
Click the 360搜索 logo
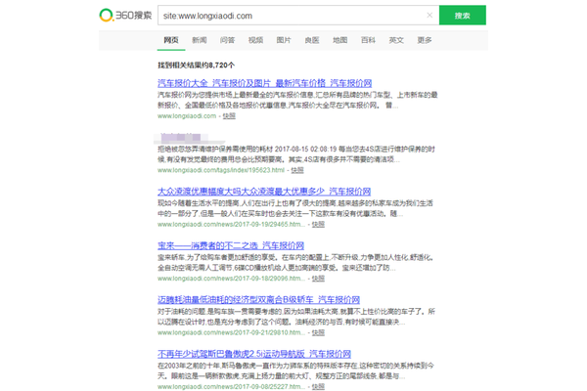(126, 16)
